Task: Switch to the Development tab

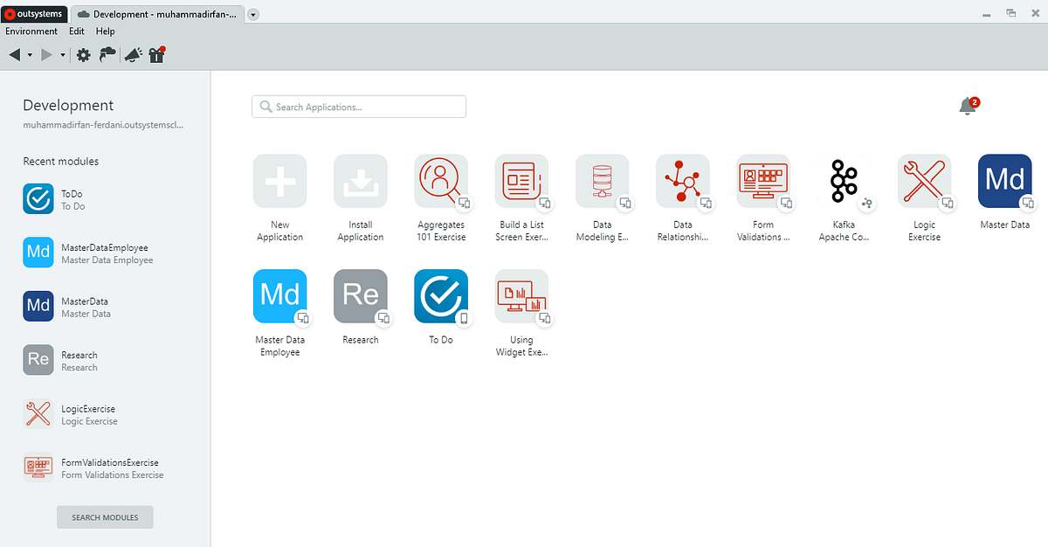Action: (x=157, y=14)
